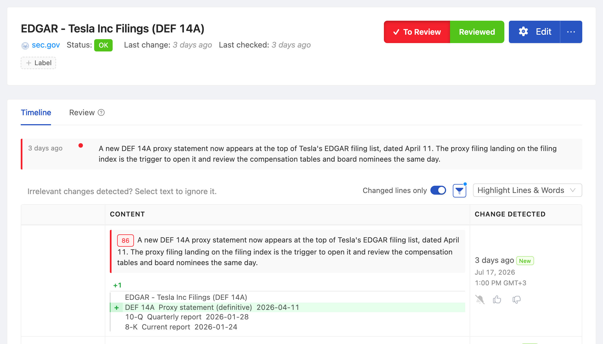Click the Edit button
The image size is (603, 344).
pyautogui.click(x=534, y=32)
